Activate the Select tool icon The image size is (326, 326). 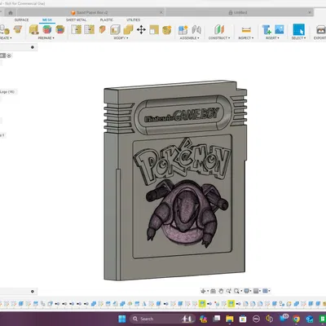point(298,29)
